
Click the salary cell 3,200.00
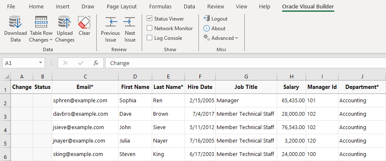tap(291, 140)
